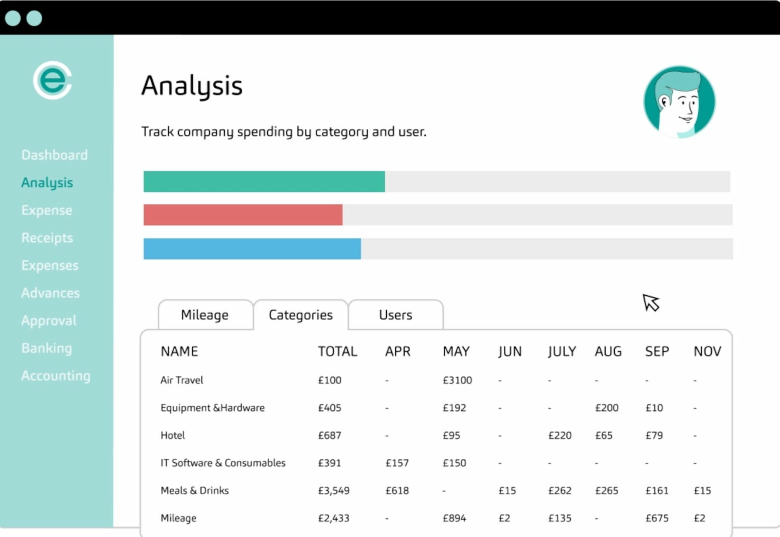
Task: Open the Users tab
Action: click(395, 314)
